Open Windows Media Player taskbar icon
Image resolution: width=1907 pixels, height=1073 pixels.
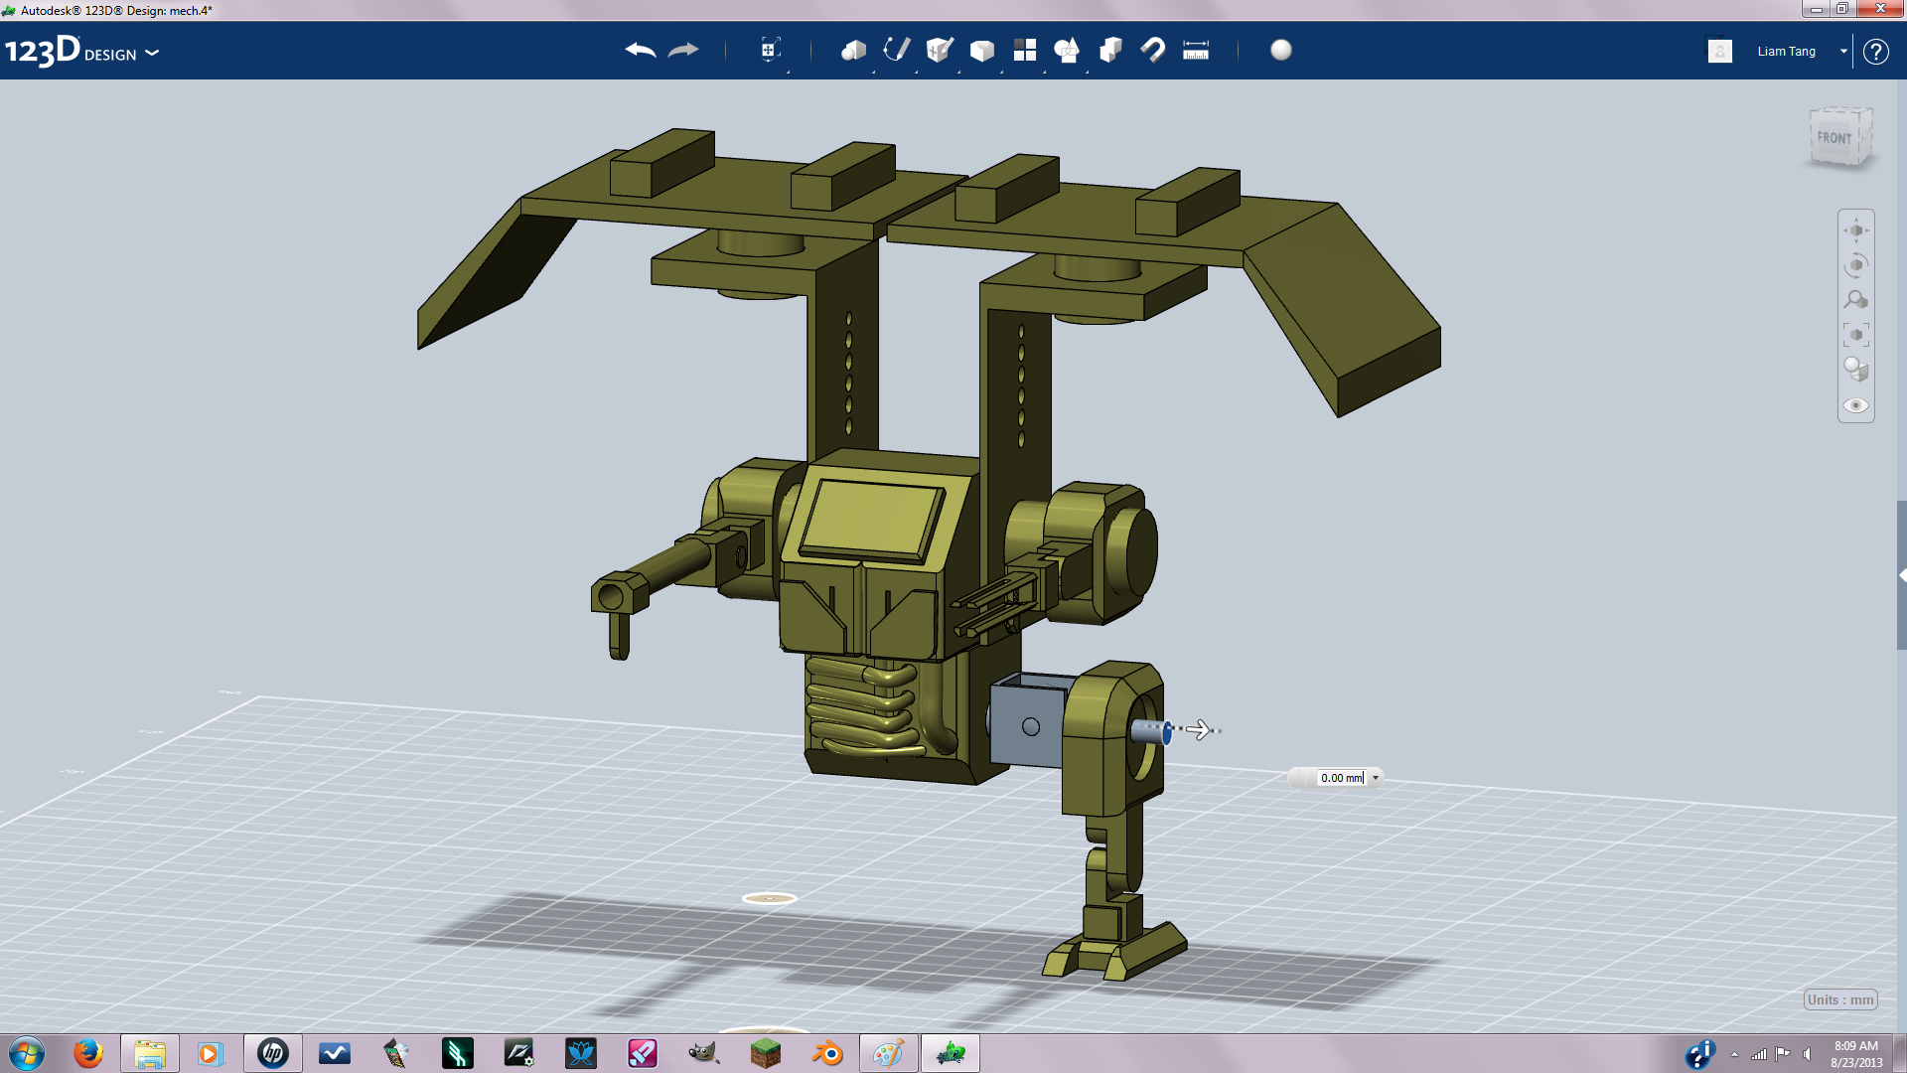tap(211, 1053)
